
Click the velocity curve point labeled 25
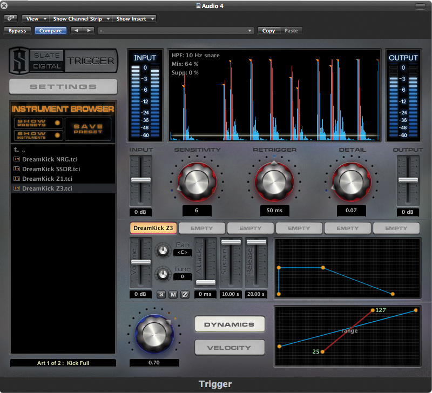[x=322, y=351]
